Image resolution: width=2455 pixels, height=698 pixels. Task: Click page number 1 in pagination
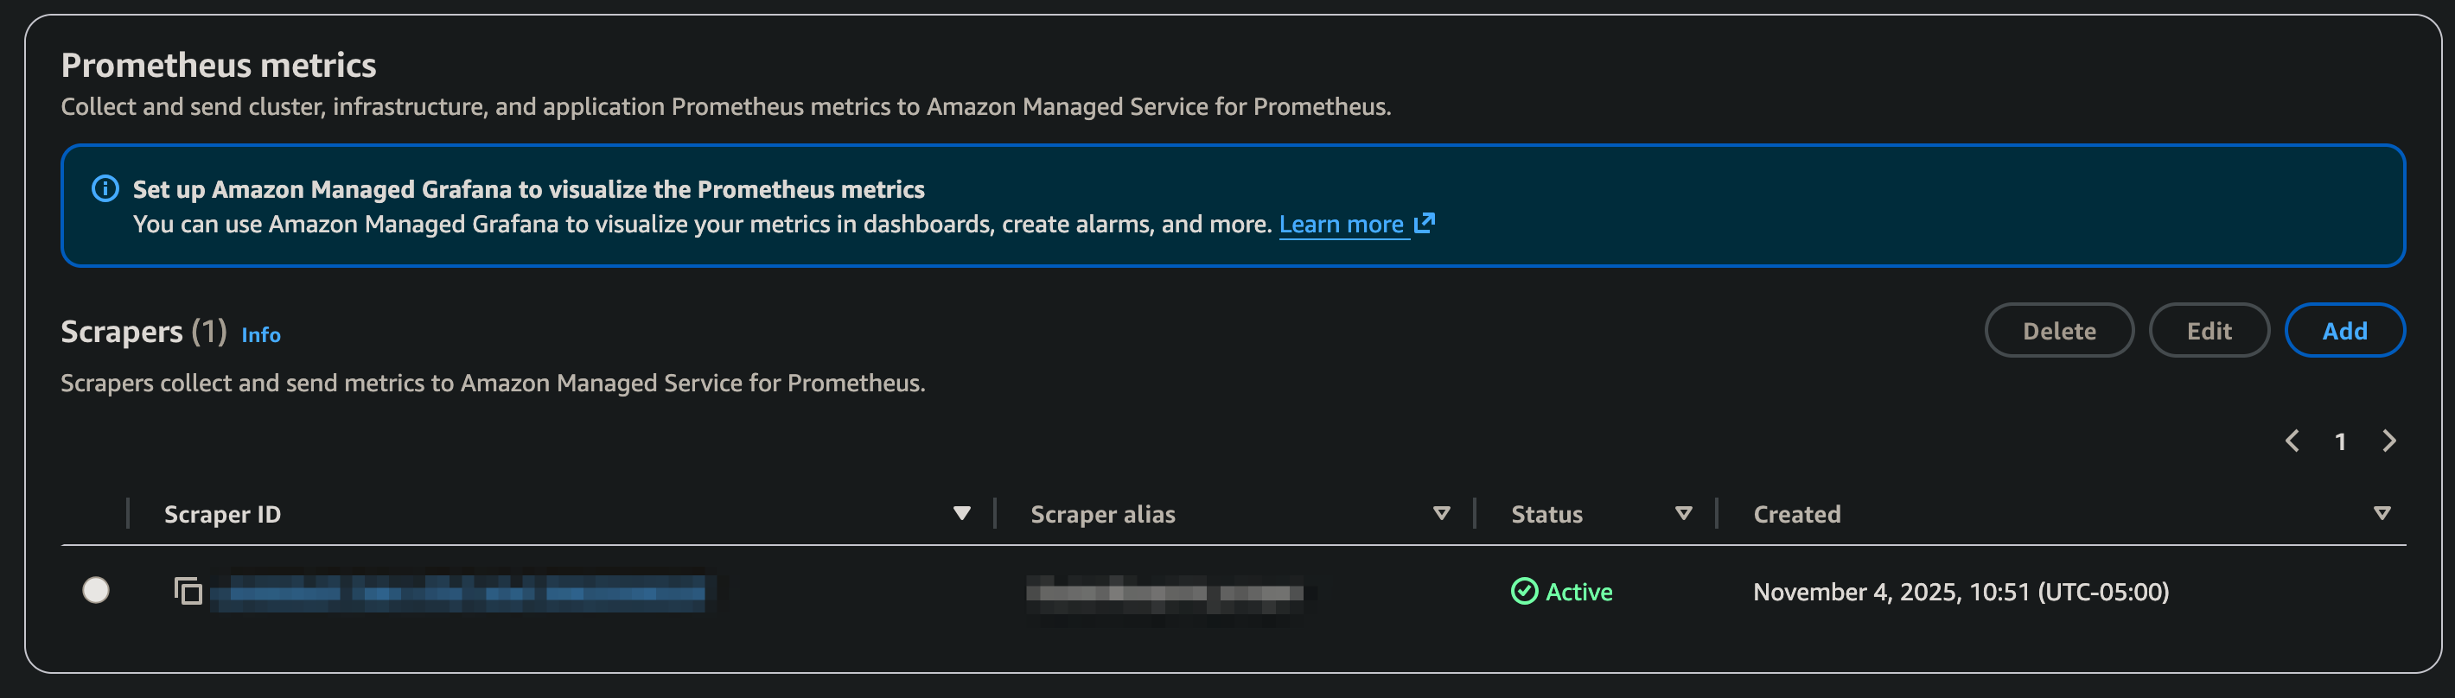pyautogui.click(x=2342, y=441)
